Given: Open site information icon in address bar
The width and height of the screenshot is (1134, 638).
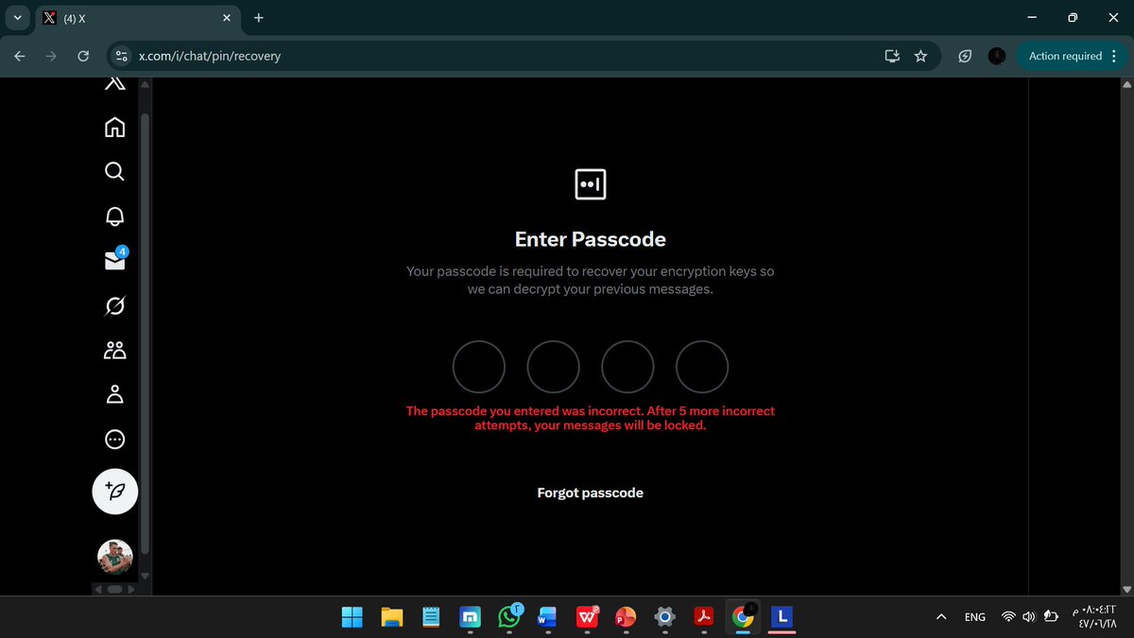Looking at the screenshot, I should 121,56.
